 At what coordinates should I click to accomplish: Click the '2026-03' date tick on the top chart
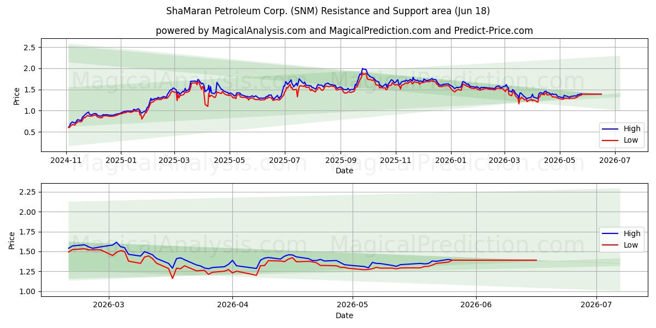tap(504, 161)
